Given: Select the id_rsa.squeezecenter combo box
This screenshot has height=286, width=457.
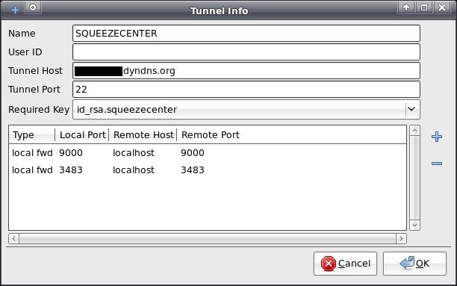Looking at the screenshot, I should [246, 109].
